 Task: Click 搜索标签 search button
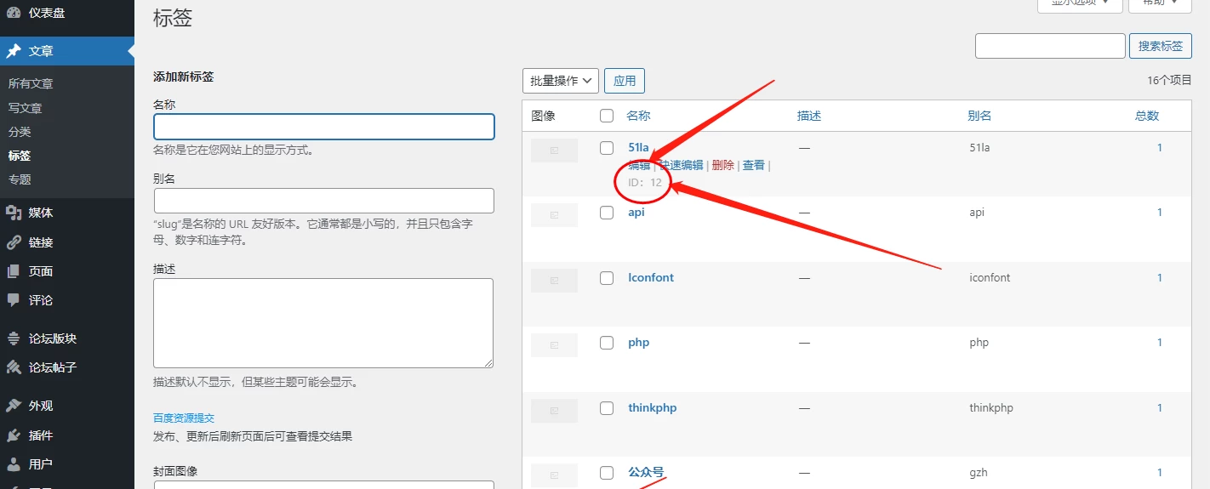coord(1161,46)
